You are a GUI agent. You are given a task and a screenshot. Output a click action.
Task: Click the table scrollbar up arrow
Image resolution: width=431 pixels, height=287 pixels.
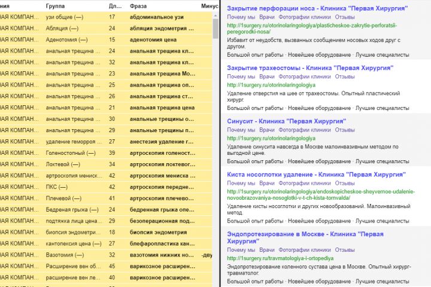pos(215,16)
